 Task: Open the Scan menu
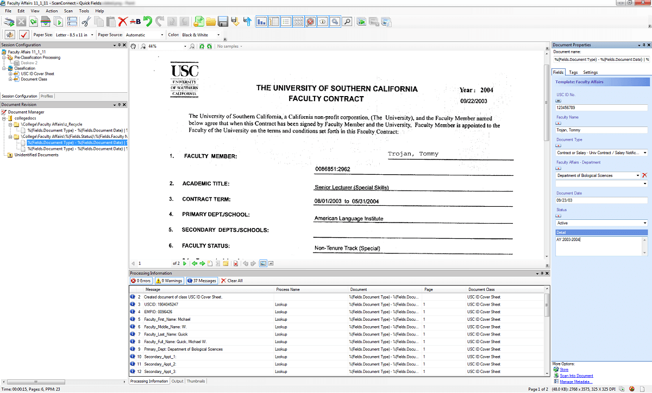pos(68,11)
